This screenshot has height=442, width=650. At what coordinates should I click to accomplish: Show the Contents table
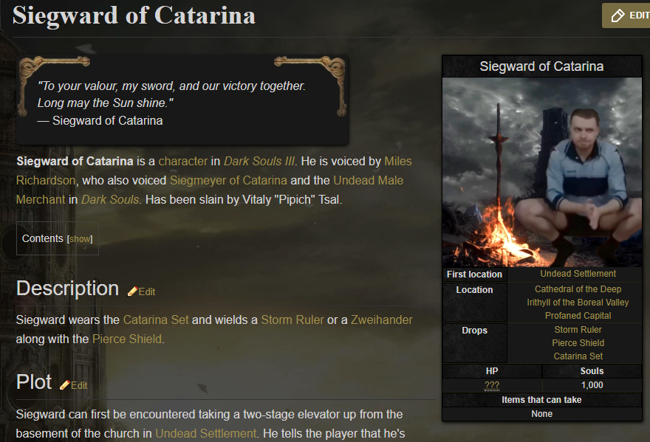coord(80,239)
